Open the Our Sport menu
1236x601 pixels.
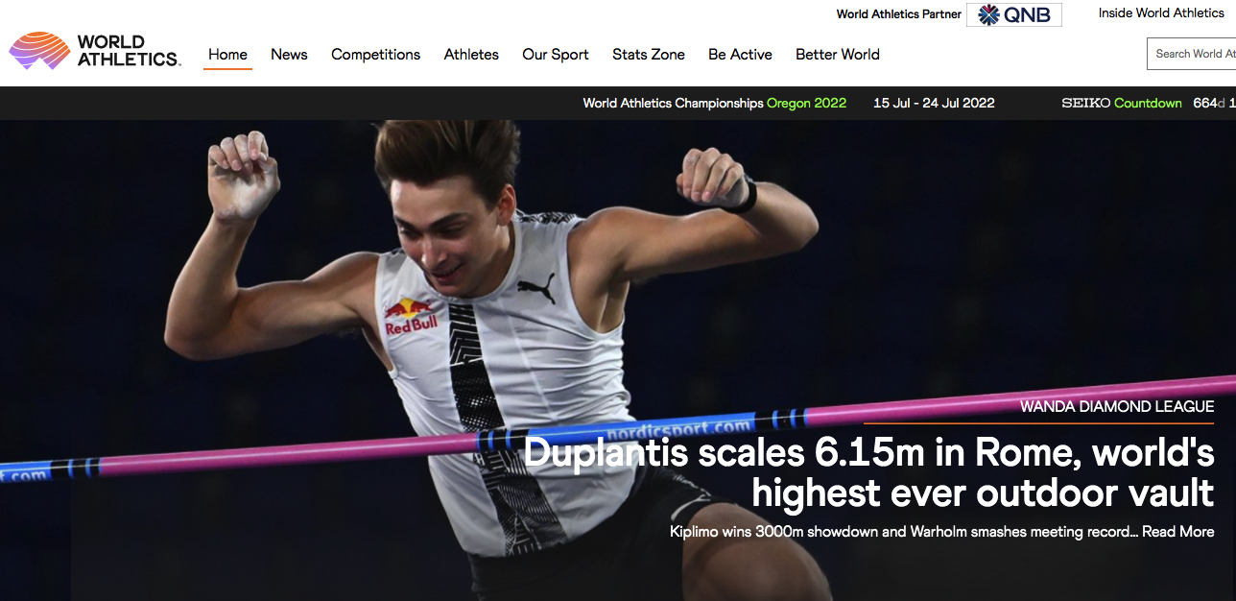pos(556,55)
